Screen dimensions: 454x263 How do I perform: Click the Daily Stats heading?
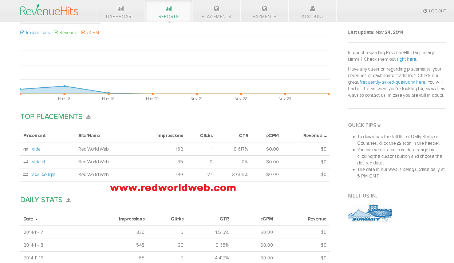pyautogui.click(x=42, y=200)
